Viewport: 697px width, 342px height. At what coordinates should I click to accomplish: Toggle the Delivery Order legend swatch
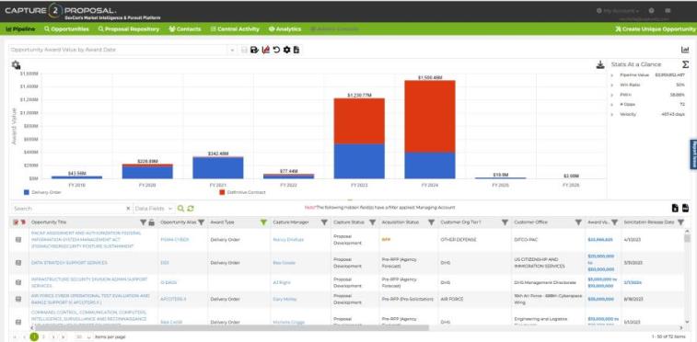pyautogui.click(x=26, y=192)
